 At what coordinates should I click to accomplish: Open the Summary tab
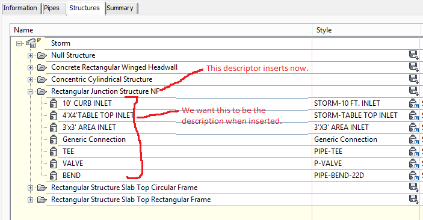tap(120, 8)
